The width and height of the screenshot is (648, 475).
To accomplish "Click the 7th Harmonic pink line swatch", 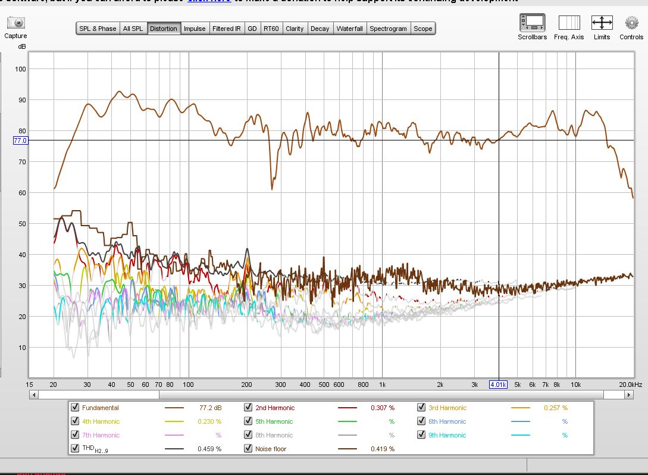I will (174, 435).
